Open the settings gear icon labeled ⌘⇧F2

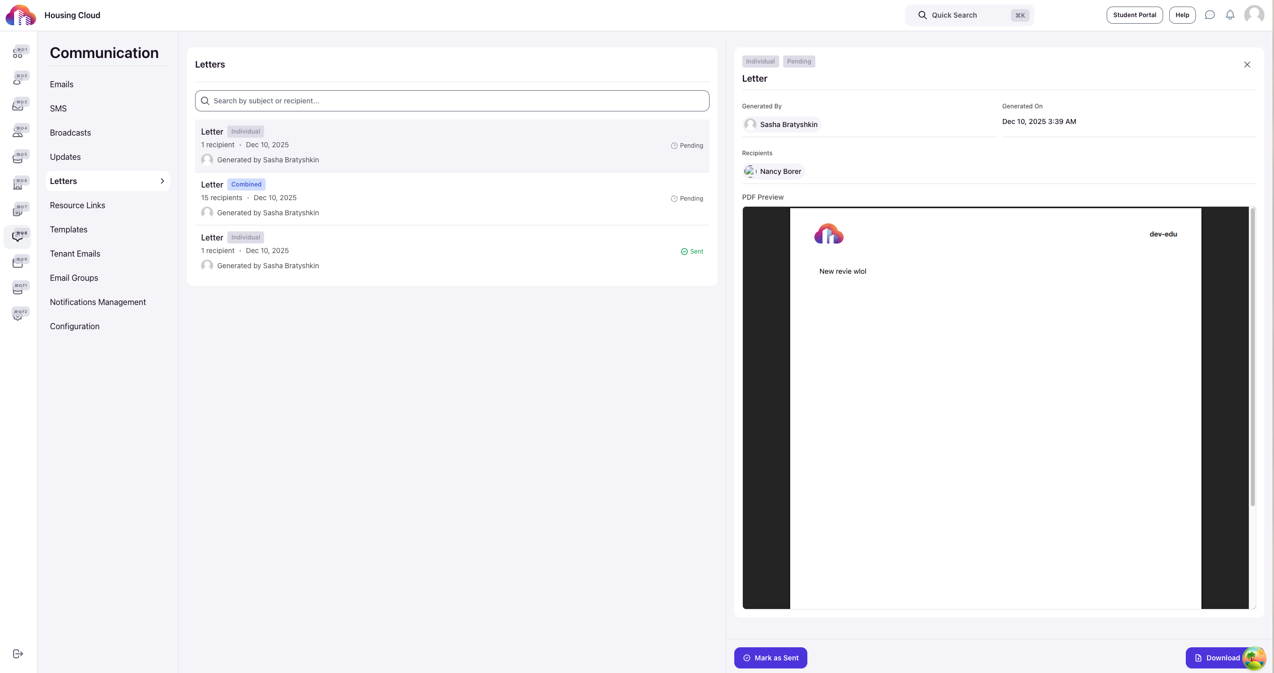click(18, 315)
